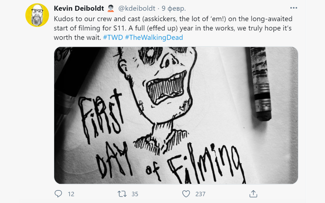Open the tweet by clicking its text
The image size is (325, 203).
(x=173, y=28)
